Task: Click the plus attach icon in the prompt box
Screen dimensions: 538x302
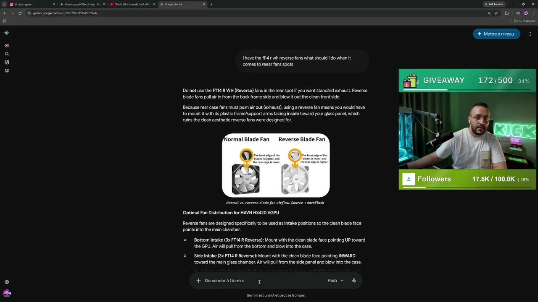Action: 198,281
